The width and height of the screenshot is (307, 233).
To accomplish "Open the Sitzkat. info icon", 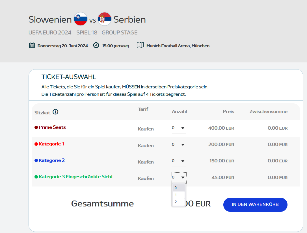I will [55, 112].
